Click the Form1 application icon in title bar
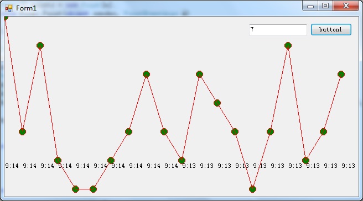The width and height of the screenshot is (363, 201). point(8,8)
